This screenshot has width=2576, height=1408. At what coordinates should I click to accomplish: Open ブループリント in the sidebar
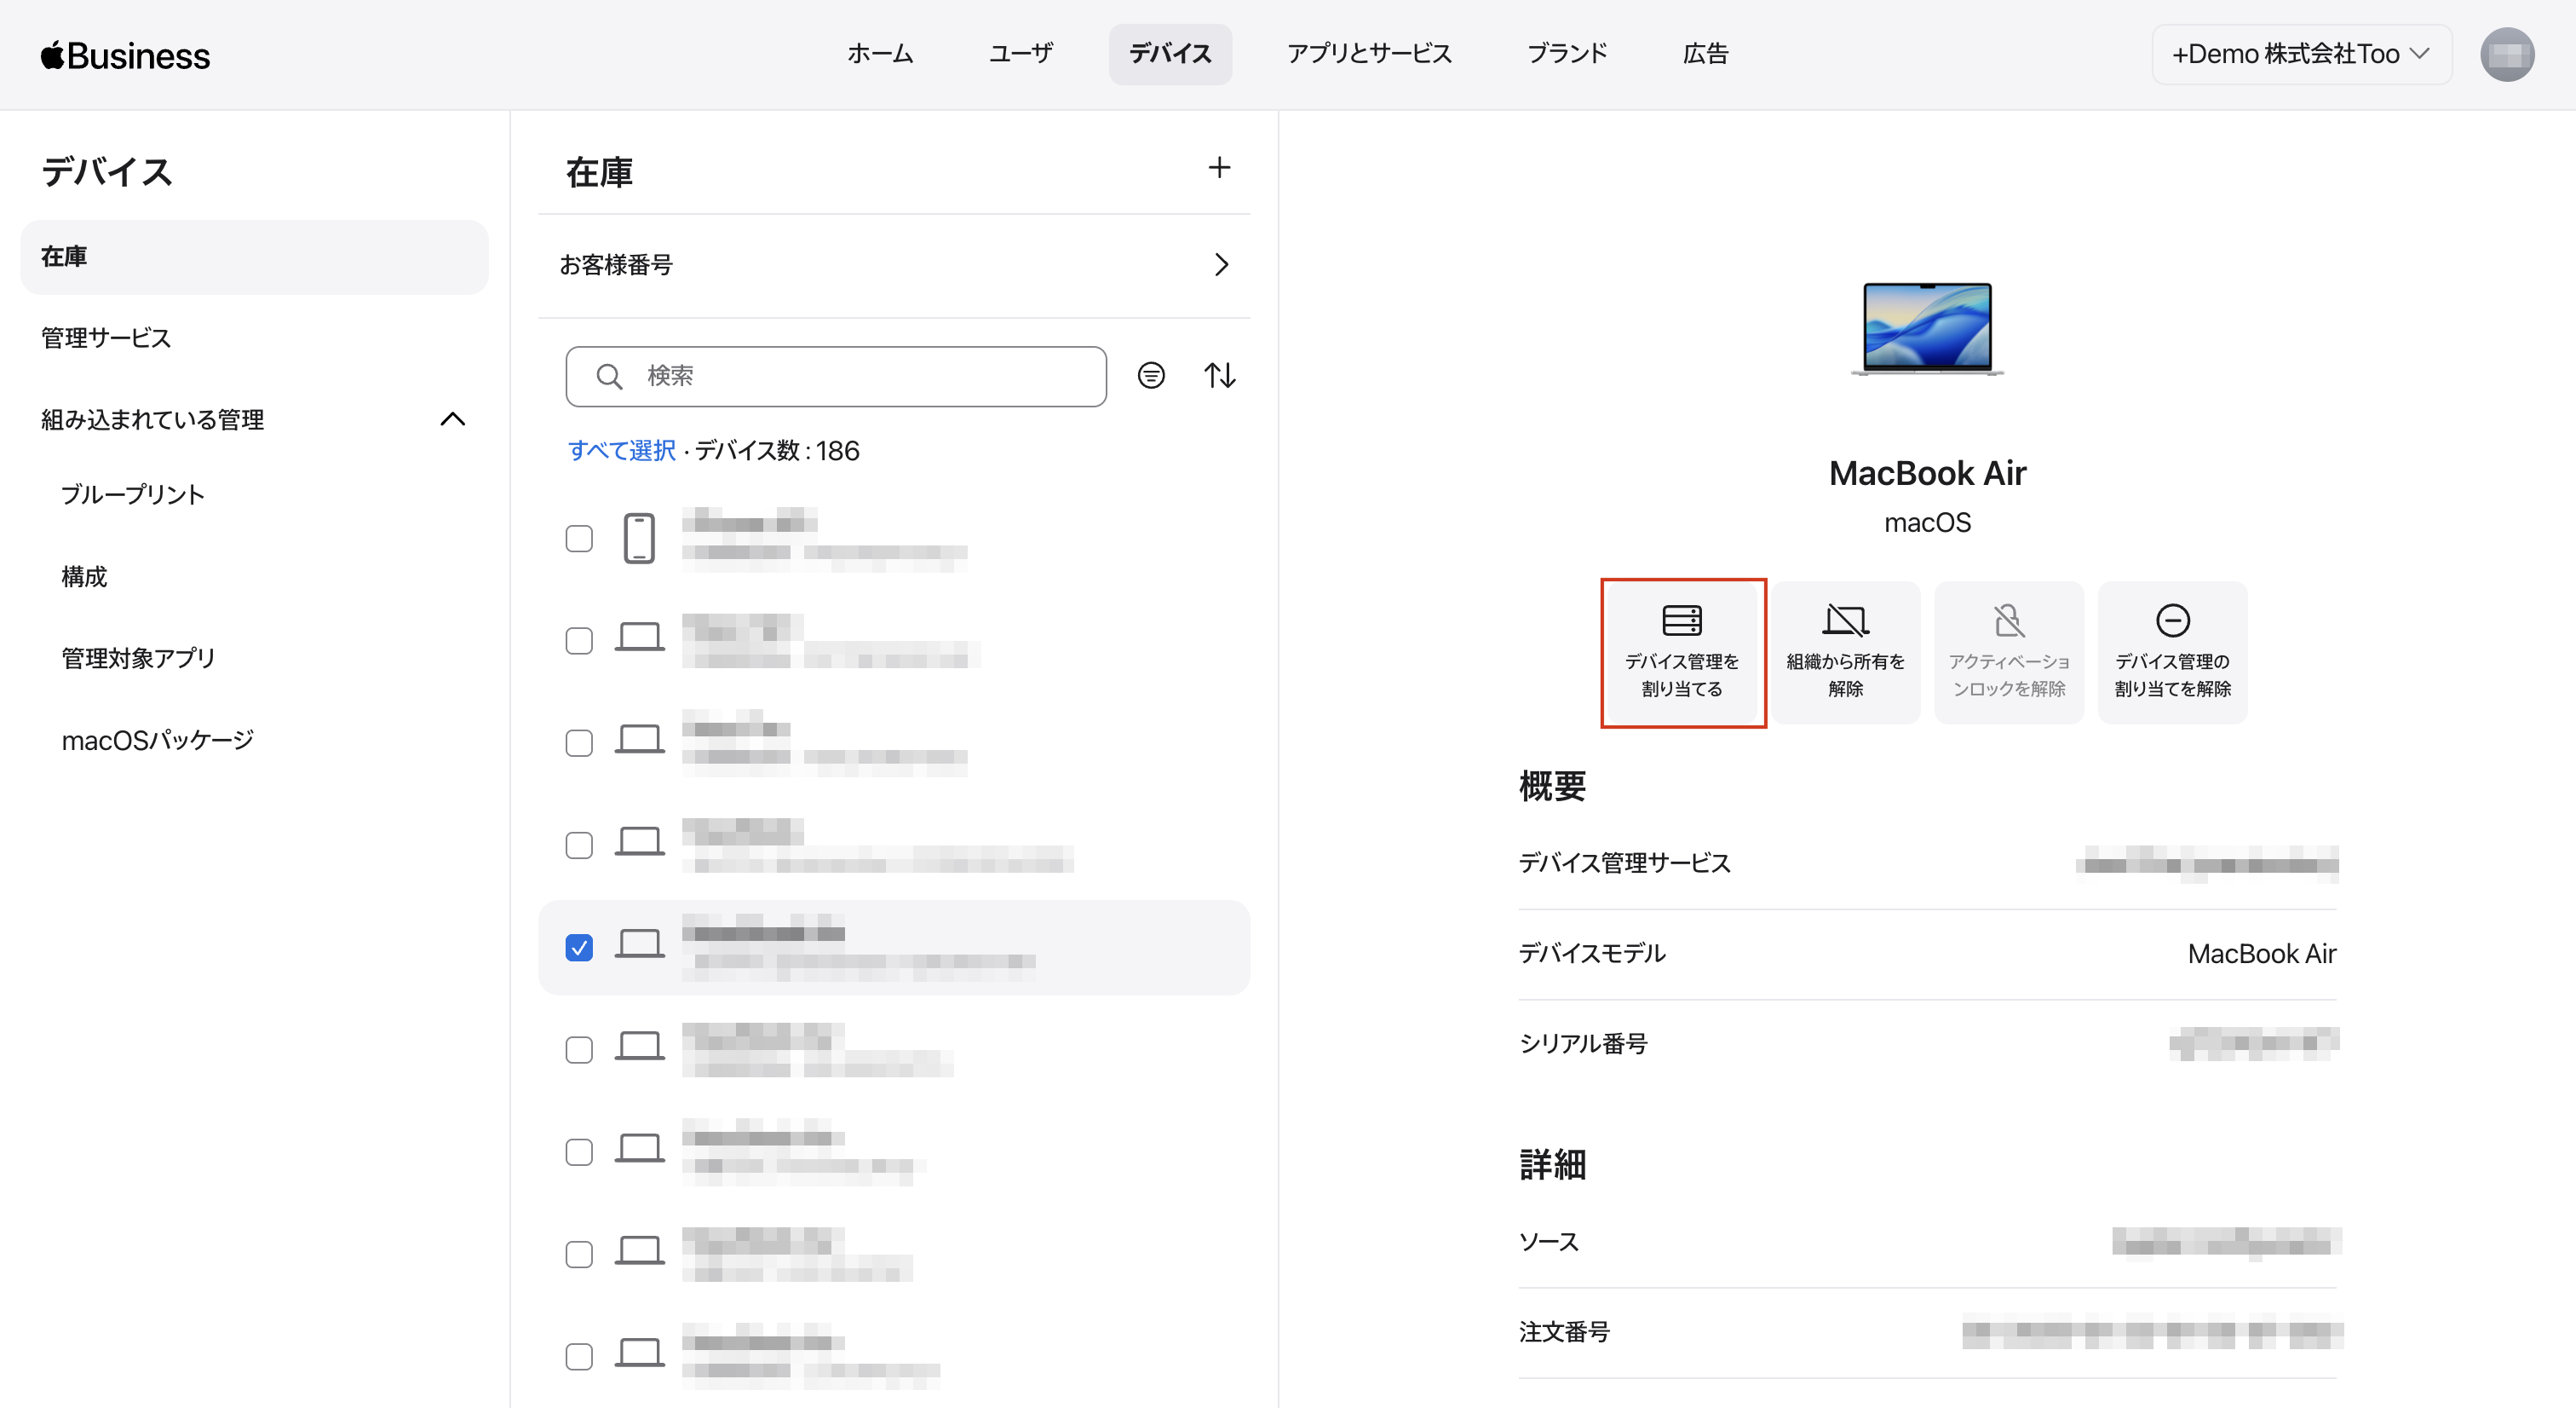point(133,495)
